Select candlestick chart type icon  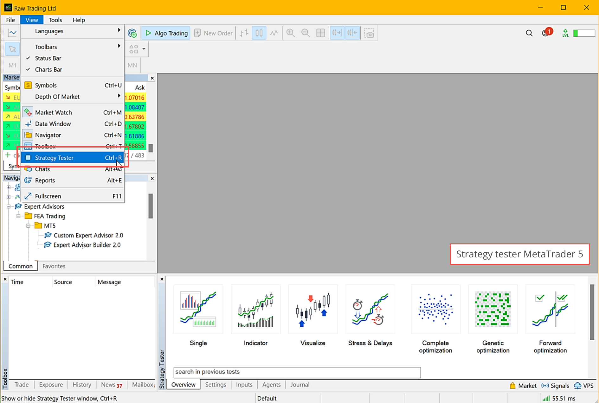tap(259, 33)
